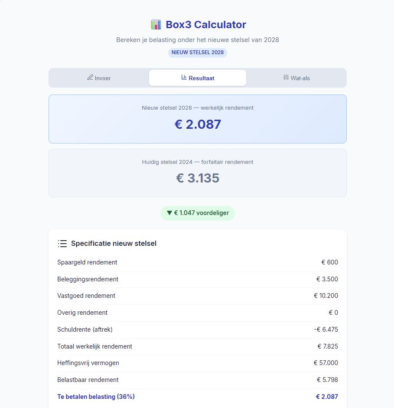Click the sliders icon on the Wat-als tab
The height and width of the screenshot is (408, 394).
[x=286, y=78]
